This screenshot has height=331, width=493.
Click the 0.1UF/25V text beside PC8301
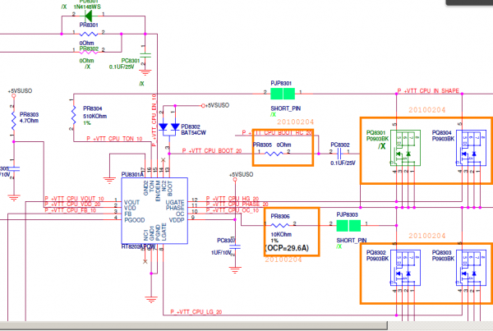[x=122, y=67]
